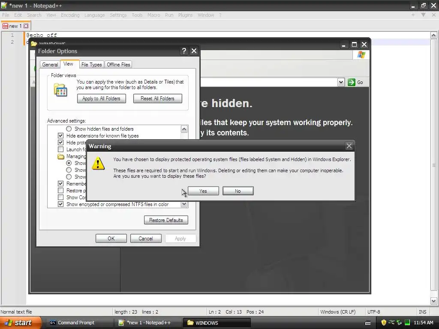Open the tab list down-triangle in Notepad++
This screenshot has width=439, height=329.
tap(423, 15)
